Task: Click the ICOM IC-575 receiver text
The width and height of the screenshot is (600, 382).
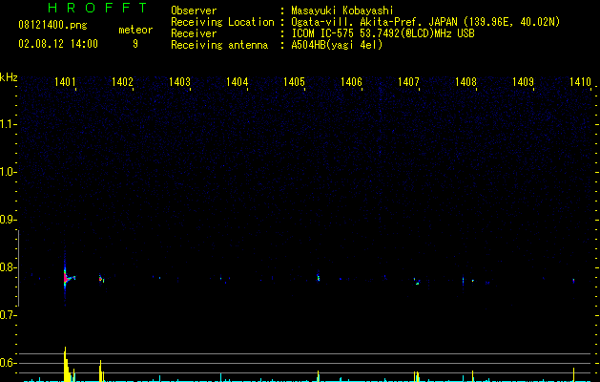Action: click(x=383, y=33)
